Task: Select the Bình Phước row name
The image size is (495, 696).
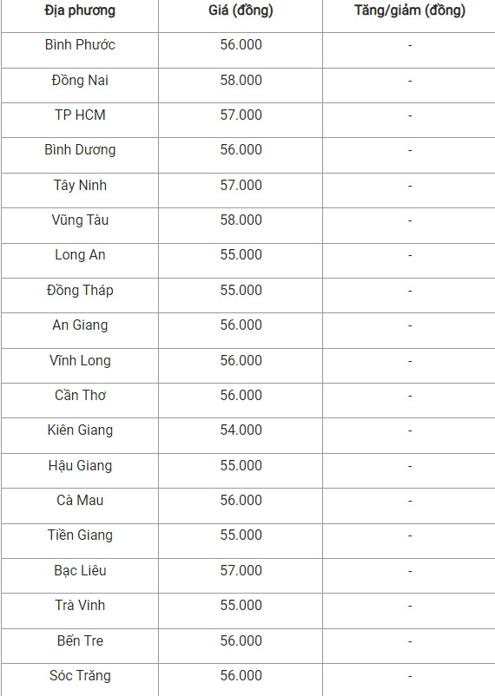Action: pos(80,45)
